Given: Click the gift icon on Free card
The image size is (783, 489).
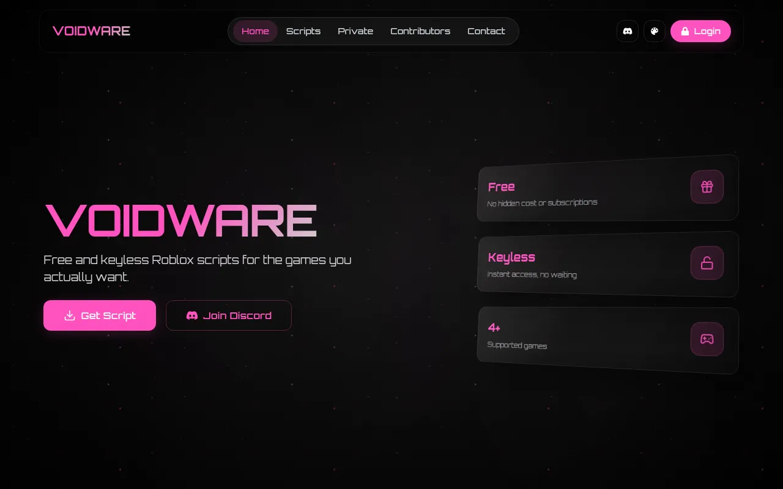Looking at the screenshot, I should tap(707, 186).
